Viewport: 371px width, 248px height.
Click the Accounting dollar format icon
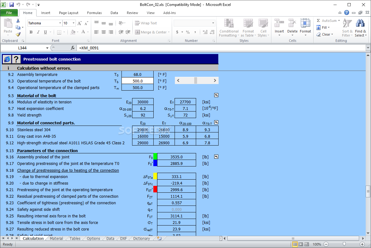(x=177, y=32)
